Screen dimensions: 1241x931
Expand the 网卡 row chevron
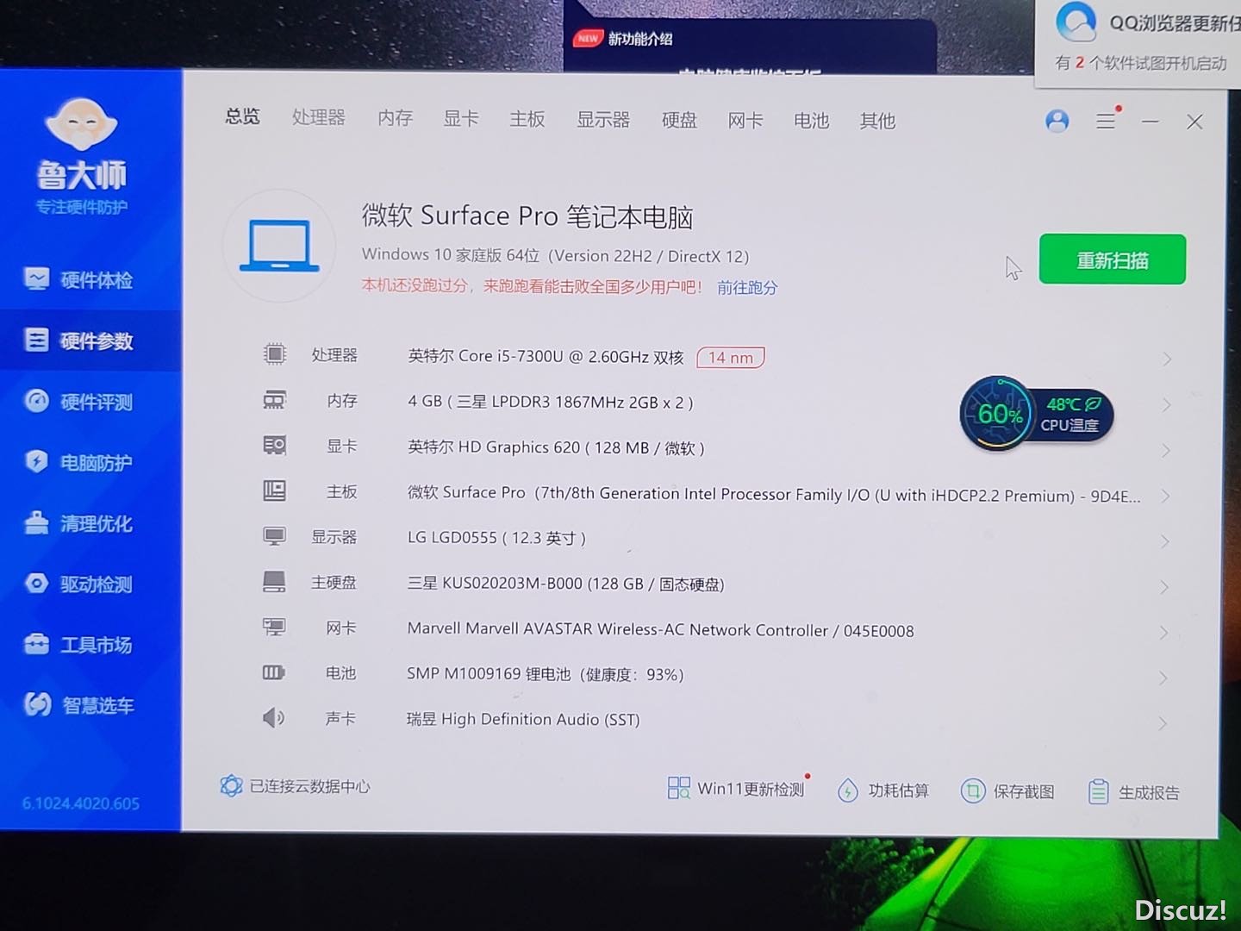(x=1164, y=633)
